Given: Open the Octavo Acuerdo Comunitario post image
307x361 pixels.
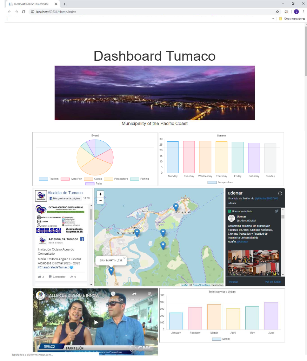Looking at the screenshot, I should pyautogui.click(x=61, y=219).
